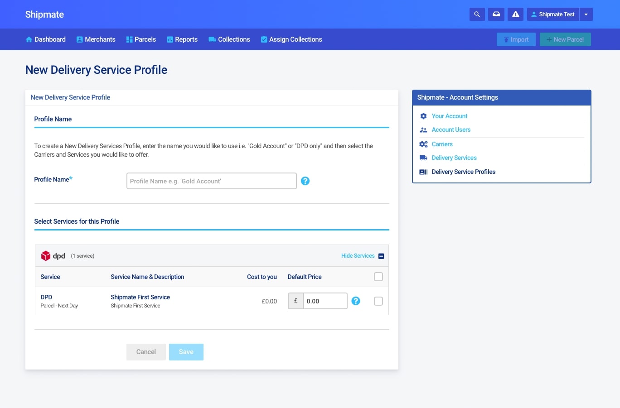Click the Default Price help question icon
620x408 pixels.
[356, 301]
